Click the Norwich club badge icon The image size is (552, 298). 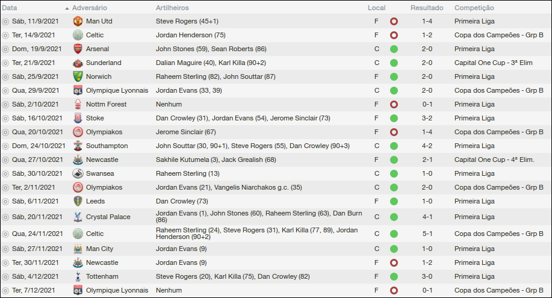coord(77,76)
